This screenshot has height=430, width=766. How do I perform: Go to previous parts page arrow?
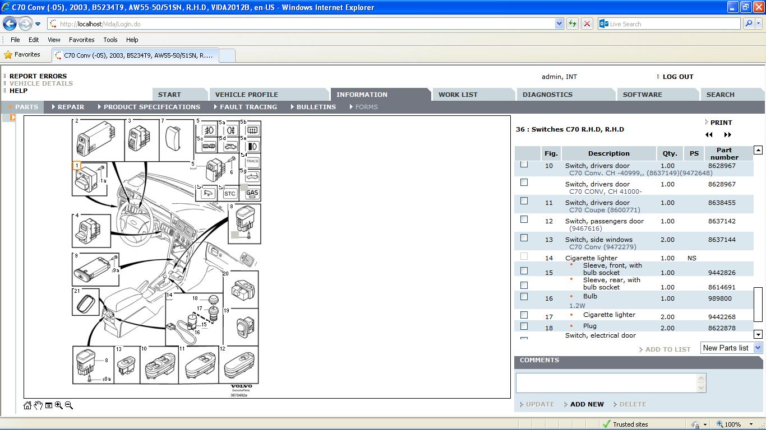point(709,135)
